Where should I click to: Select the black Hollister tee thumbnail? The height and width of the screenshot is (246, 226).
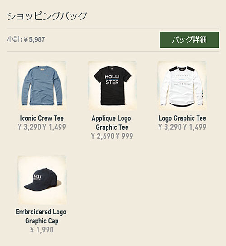112,86
